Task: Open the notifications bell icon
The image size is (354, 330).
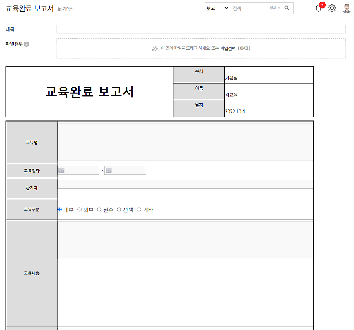Action: click(318, 9)
